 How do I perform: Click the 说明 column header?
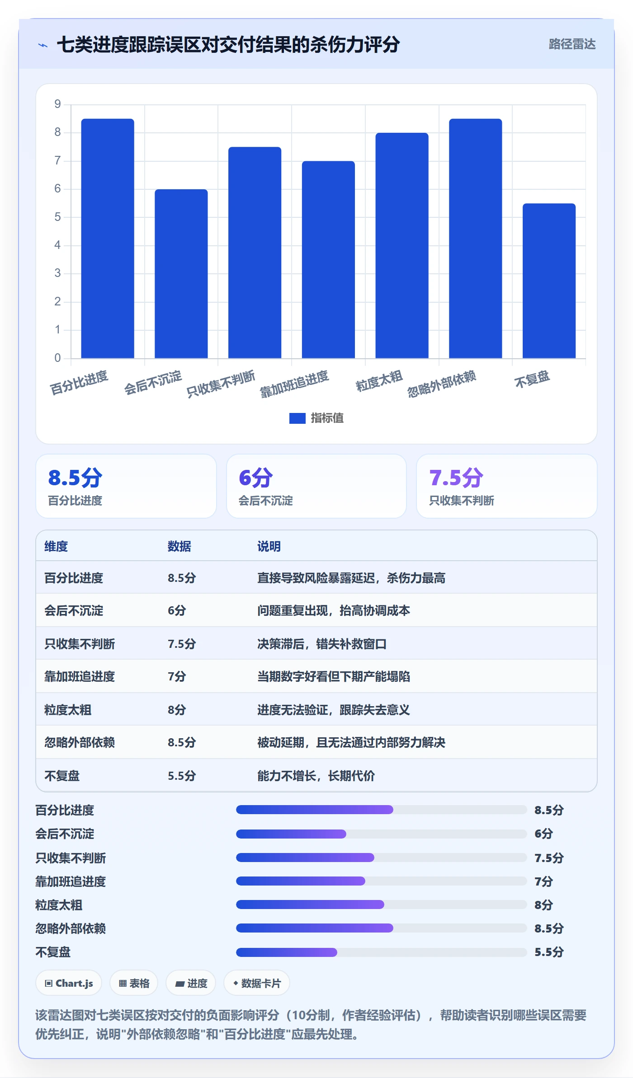pyautogui.click(x=269, y=546)
